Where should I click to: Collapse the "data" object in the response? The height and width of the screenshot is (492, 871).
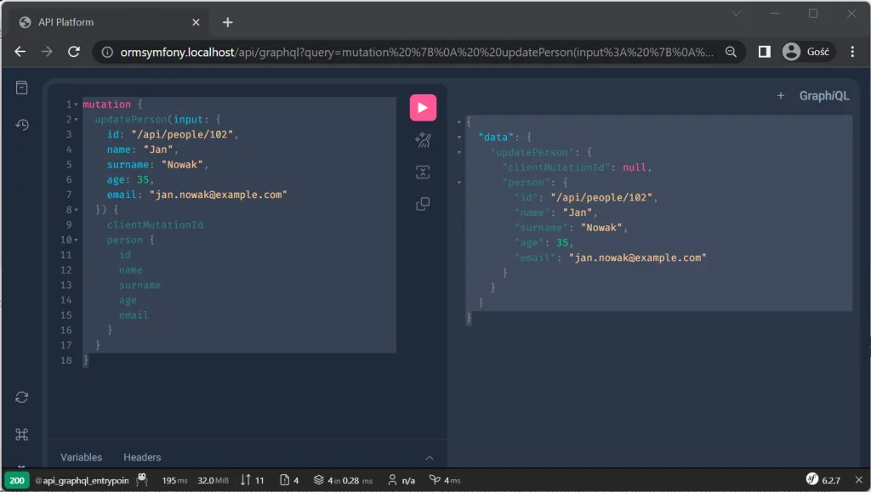459,137
